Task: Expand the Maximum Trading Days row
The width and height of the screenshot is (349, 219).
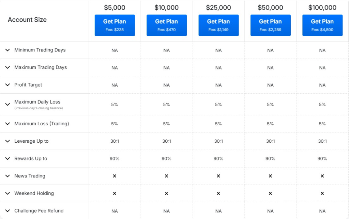Action: 7,67
